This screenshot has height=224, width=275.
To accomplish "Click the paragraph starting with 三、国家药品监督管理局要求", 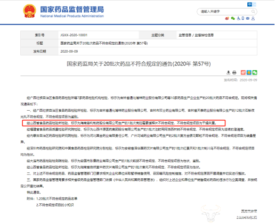I will click(139, 183).
